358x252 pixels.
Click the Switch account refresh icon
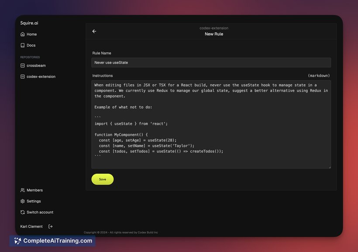(x=22, y=212)
